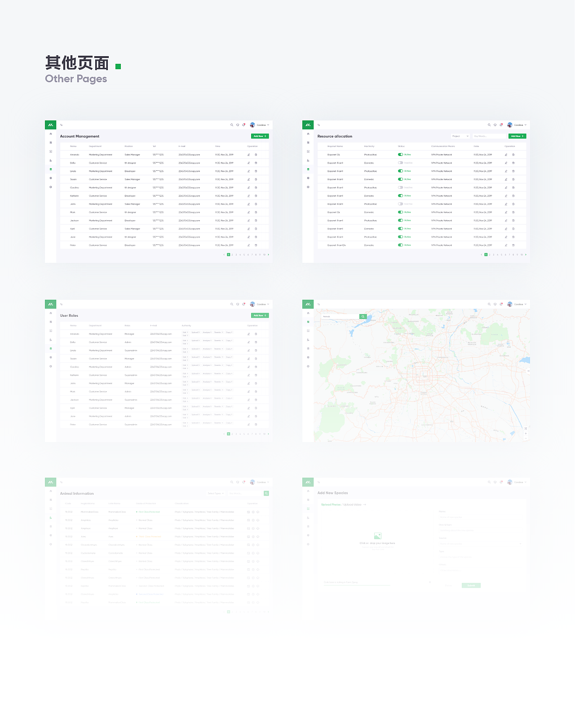Click Marketing Department in Amanda's Account Management row
575x723 pixels.
(x=101, y=155)
